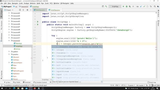The width and height of the screenshot is (160, 90).
Task: Run class gutter arrow on line 7
Action: 38,22
